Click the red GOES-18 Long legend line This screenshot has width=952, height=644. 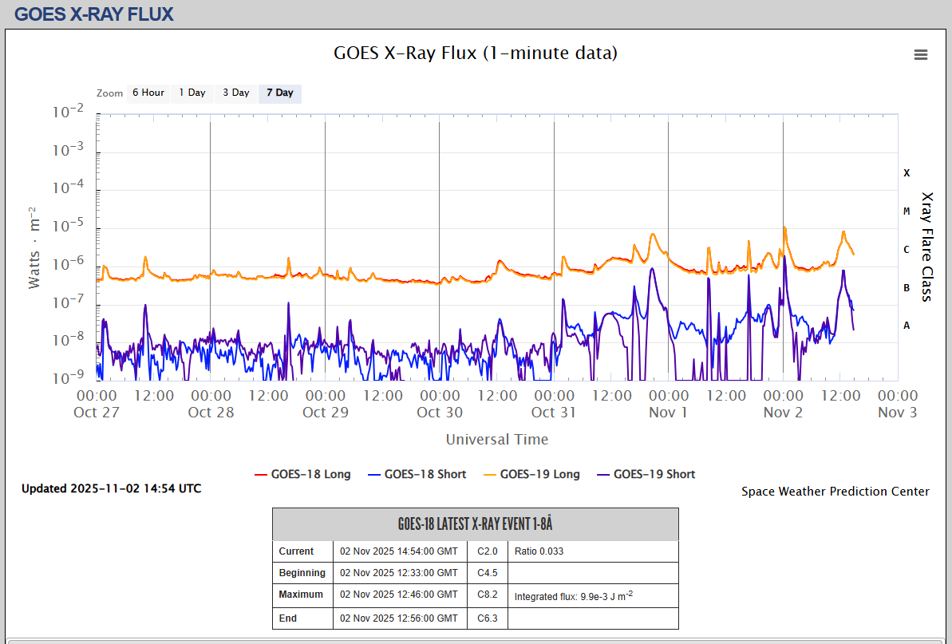click(x=261, y=474)
